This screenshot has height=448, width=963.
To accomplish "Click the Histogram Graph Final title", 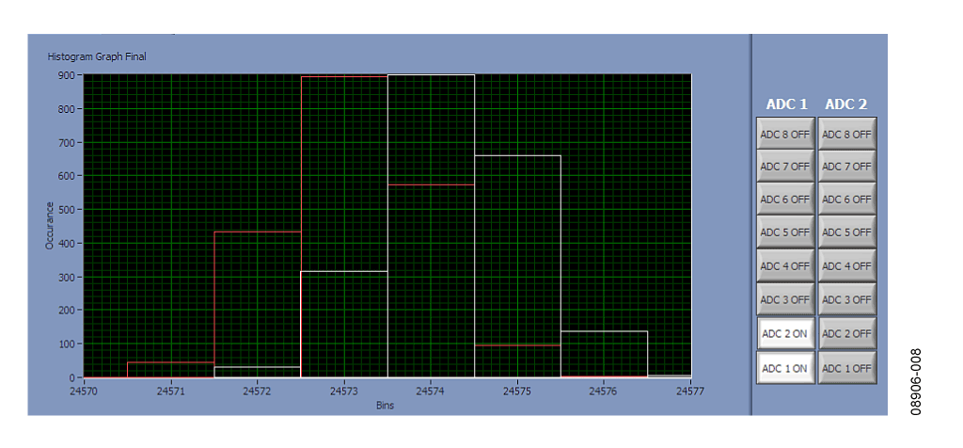I will [97, 56].
